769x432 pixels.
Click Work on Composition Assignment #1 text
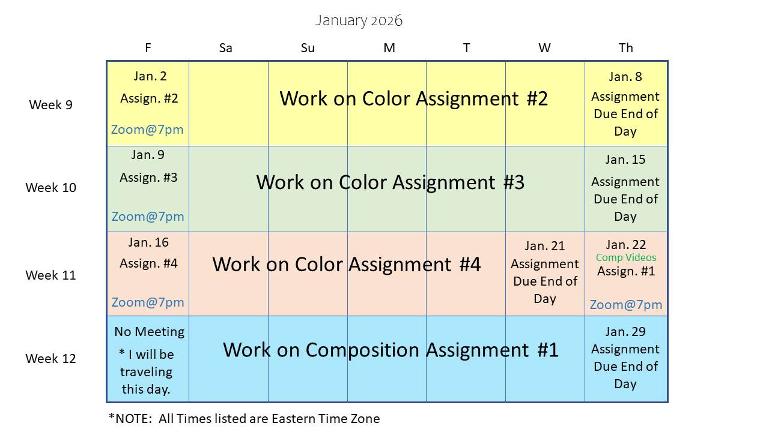[x=391, y=349]
